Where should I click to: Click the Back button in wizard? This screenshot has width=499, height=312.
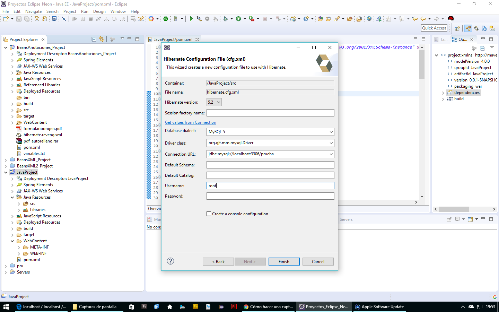(218, 262)
